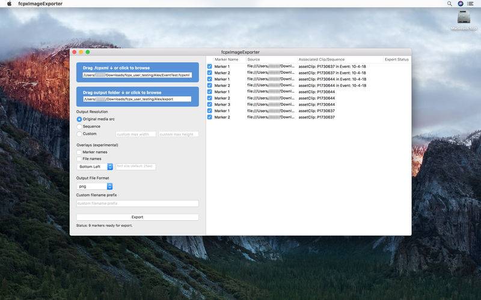Click the Drag .fcpxml browse area
The height and width of the screenshot is (300, 481).
tap(138, 72)
